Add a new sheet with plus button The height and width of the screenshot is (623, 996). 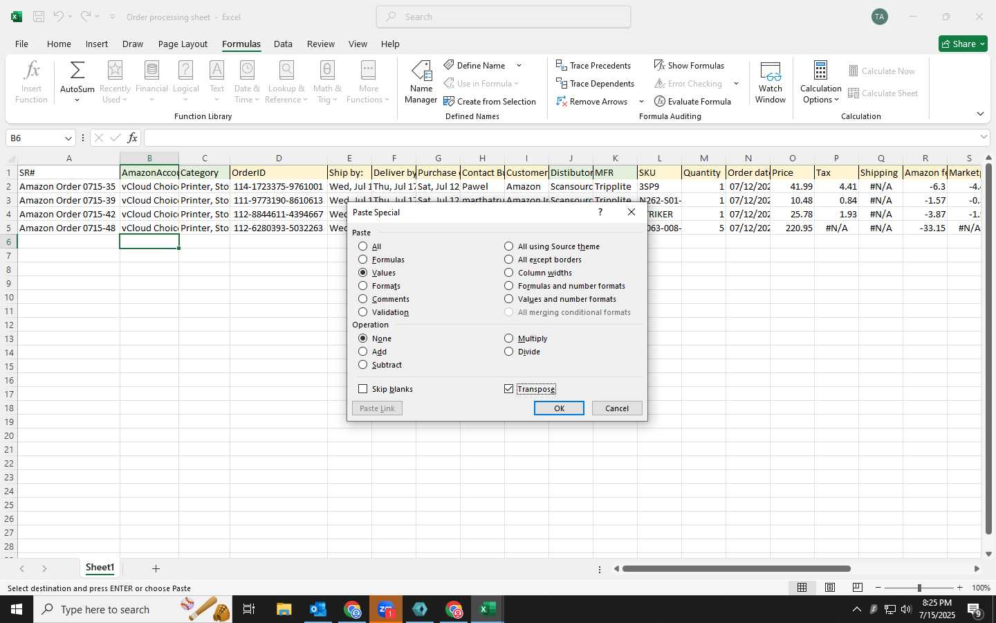point(156,568)
